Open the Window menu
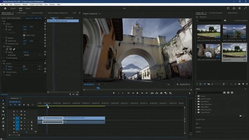 tap(52, 4)
